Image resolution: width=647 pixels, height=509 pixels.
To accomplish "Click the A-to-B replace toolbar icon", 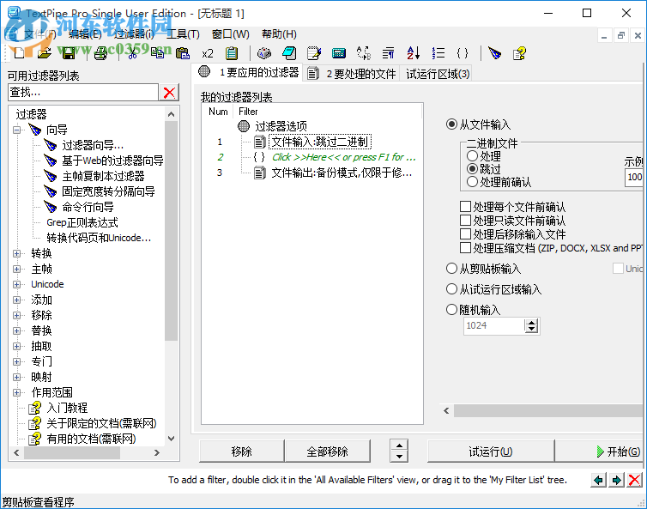I will [x=364, y=53].
